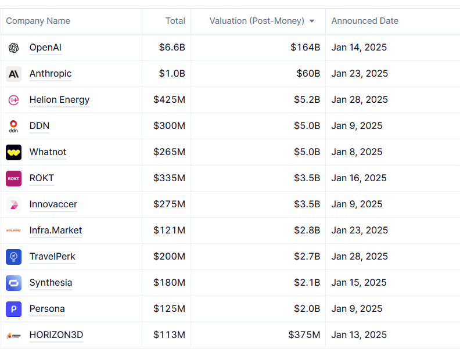Select the $425M total cell
This screenshot has height=349, width=460.
point(166,100)
